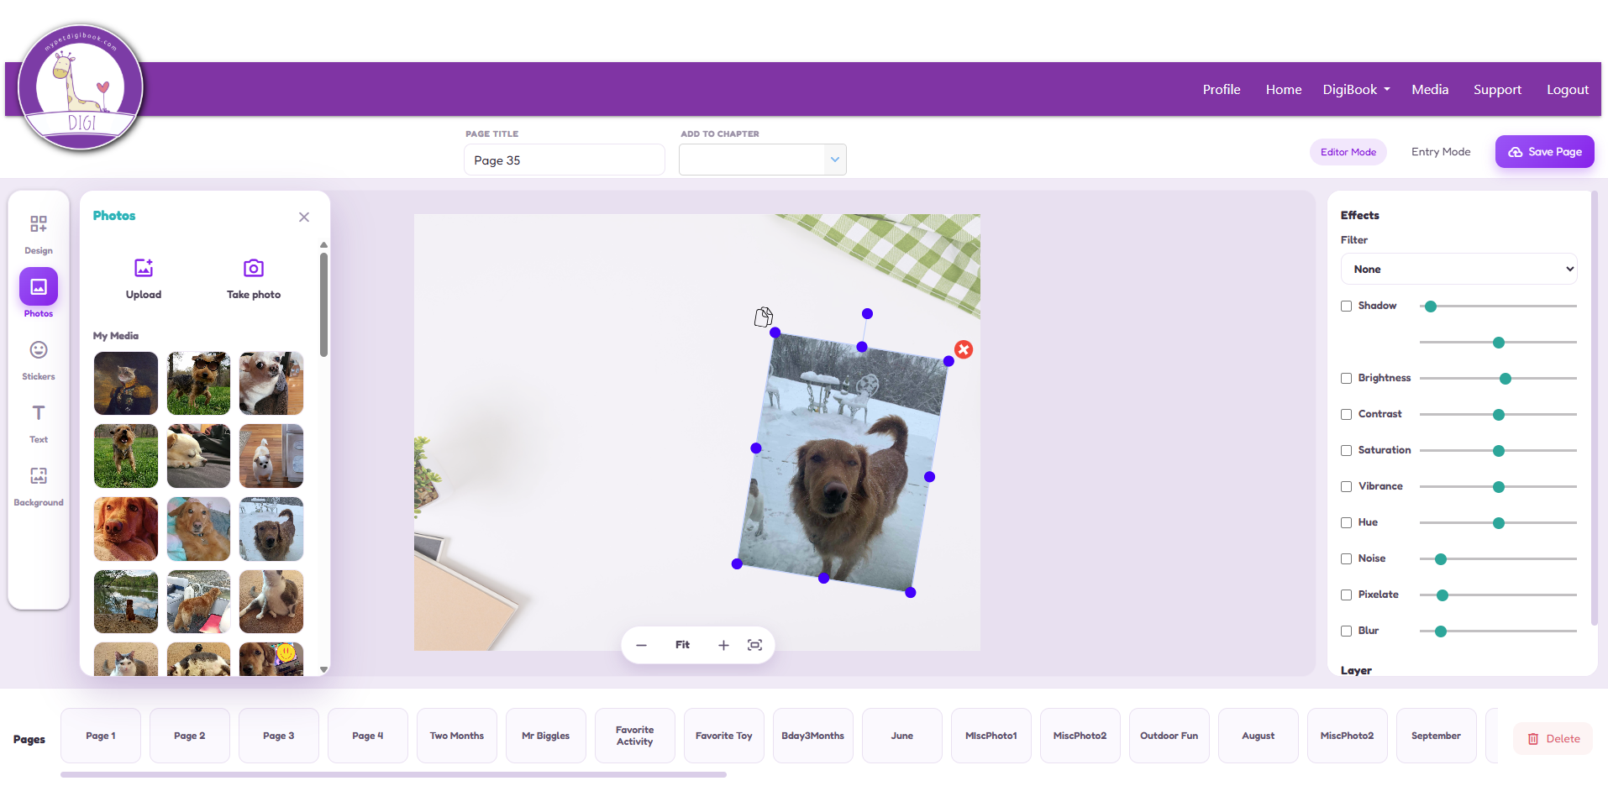The height and width of the screenshot is (786, 1608).
Task: Click the Page Title input field
Action: pos(565,160)
